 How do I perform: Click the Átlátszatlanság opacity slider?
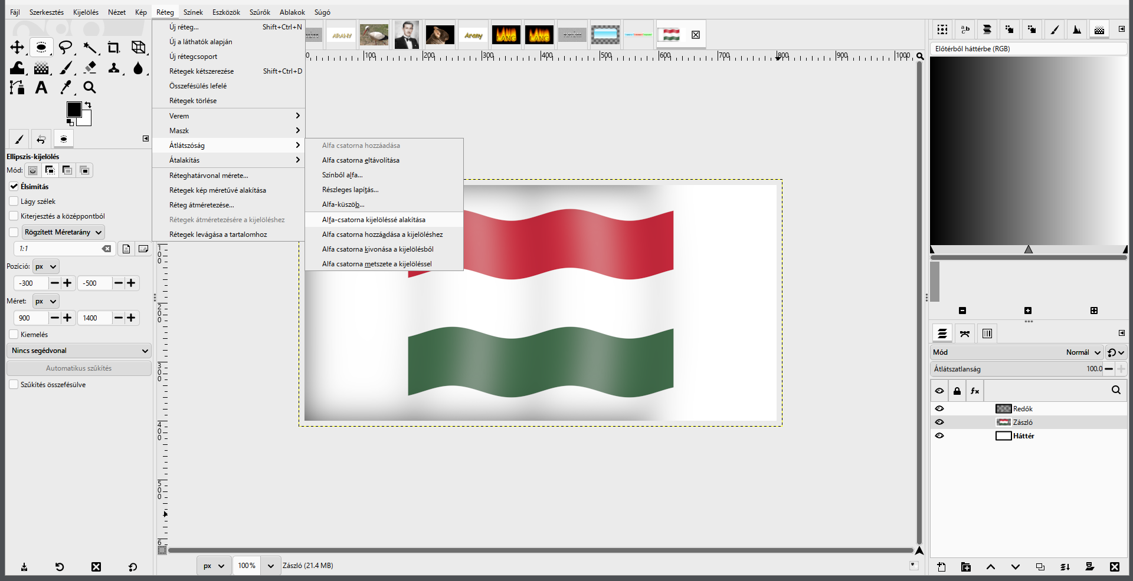tap(1017, 369)
